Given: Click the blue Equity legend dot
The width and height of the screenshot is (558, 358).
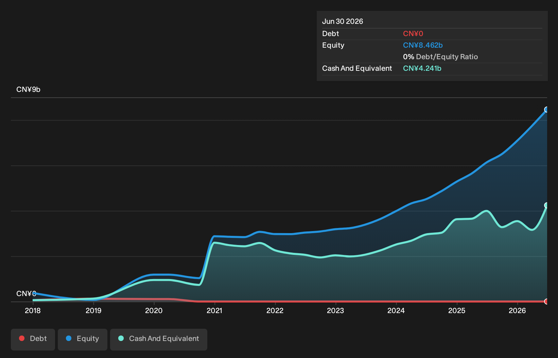Looking at the screenshot, I should tap(69, 338).
